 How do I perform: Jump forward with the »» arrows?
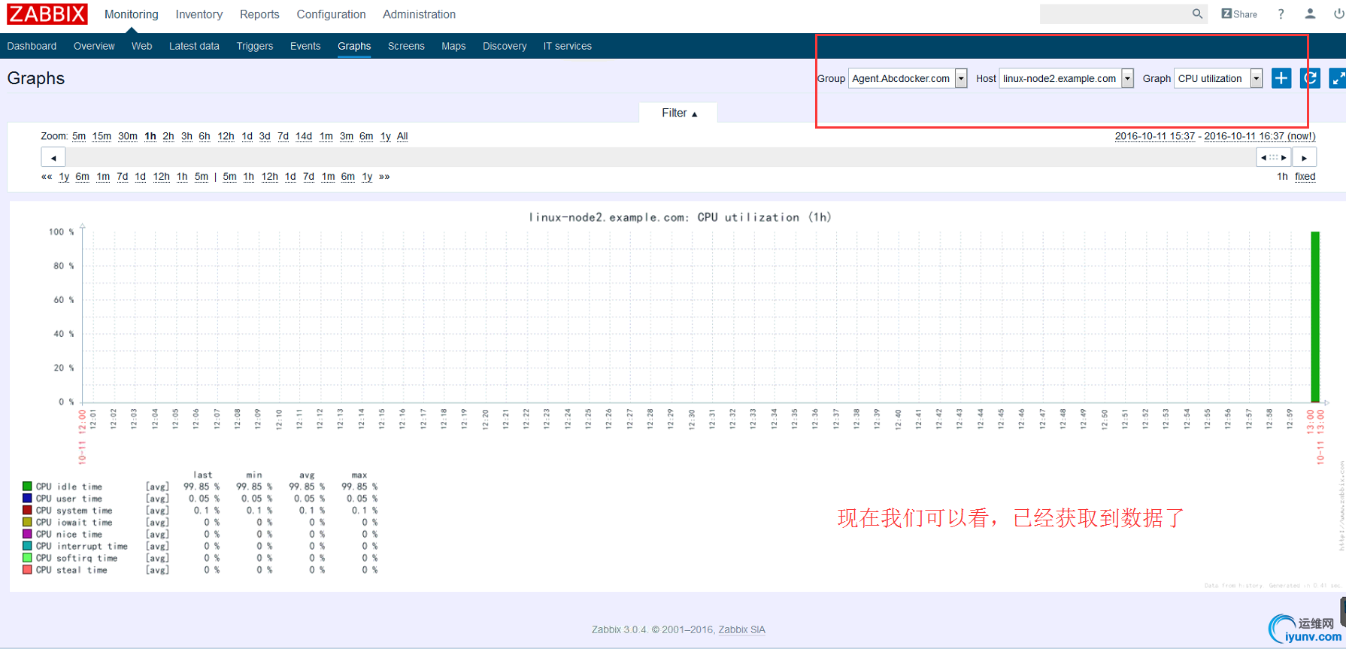pyautogui.click(x=384, y=177)
